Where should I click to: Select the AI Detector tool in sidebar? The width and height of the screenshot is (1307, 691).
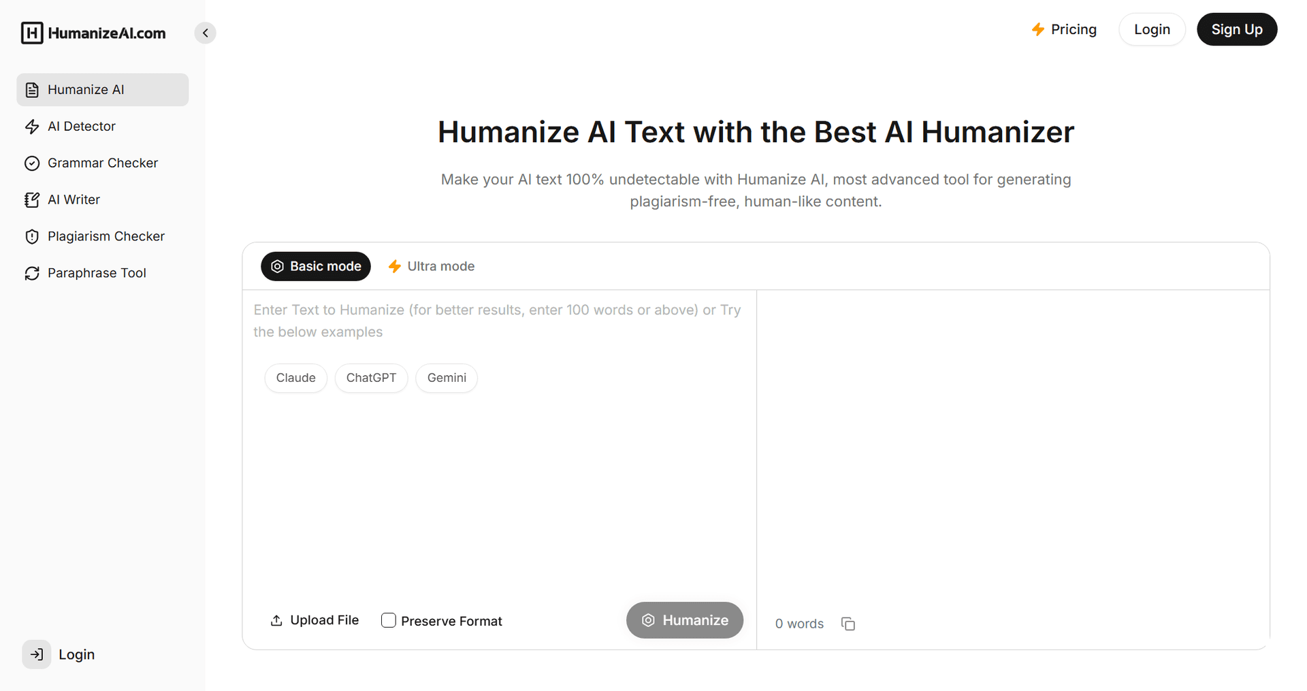(x=82, y=126)
